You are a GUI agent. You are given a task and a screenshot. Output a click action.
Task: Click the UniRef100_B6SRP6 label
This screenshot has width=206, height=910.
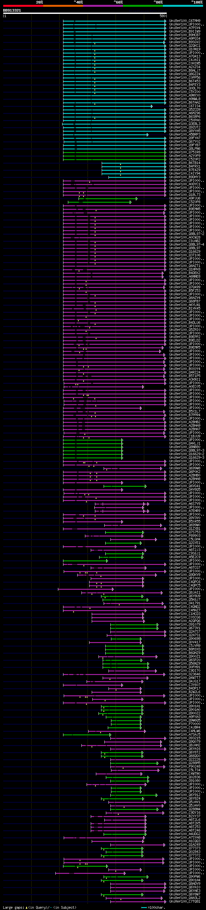[185, 117]
